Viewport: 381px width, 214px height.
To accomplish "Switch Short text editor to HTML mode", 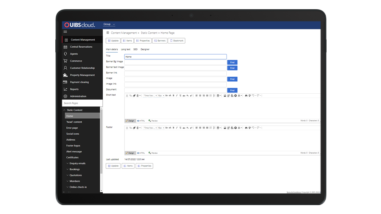I will (141, 121).
